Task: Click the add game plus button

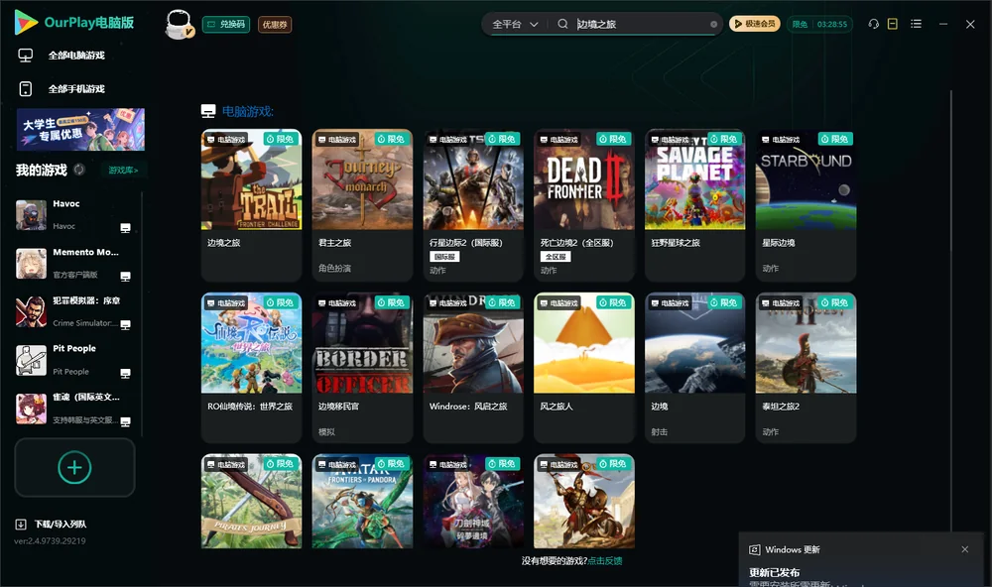Action: coord(74,467)
